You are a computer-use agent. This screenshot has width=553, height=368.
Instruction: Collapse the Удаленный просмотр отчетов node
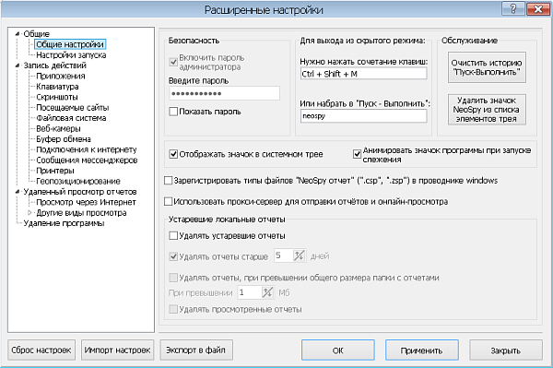pyautogui.click(x=18, y=192)
